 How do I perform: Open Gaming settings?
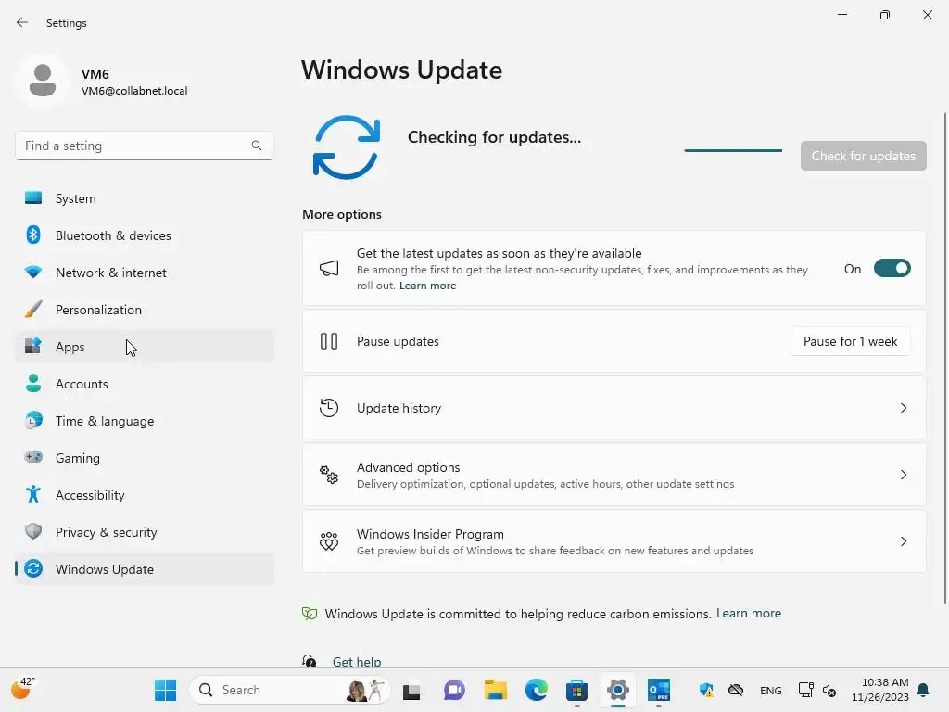[145, 457]
